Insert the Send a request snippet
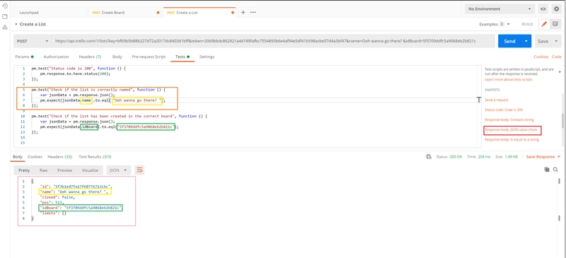566x258 pixels. click(x=497, y=100)
